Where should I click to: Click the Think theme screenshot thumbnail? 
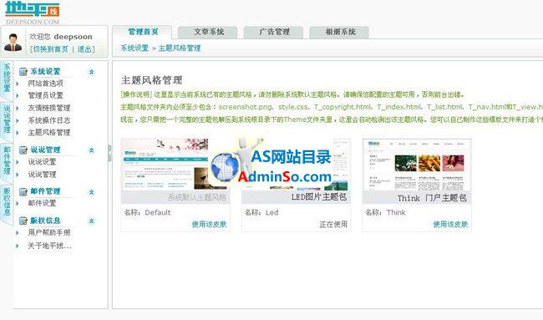click(x=417, y=165)
